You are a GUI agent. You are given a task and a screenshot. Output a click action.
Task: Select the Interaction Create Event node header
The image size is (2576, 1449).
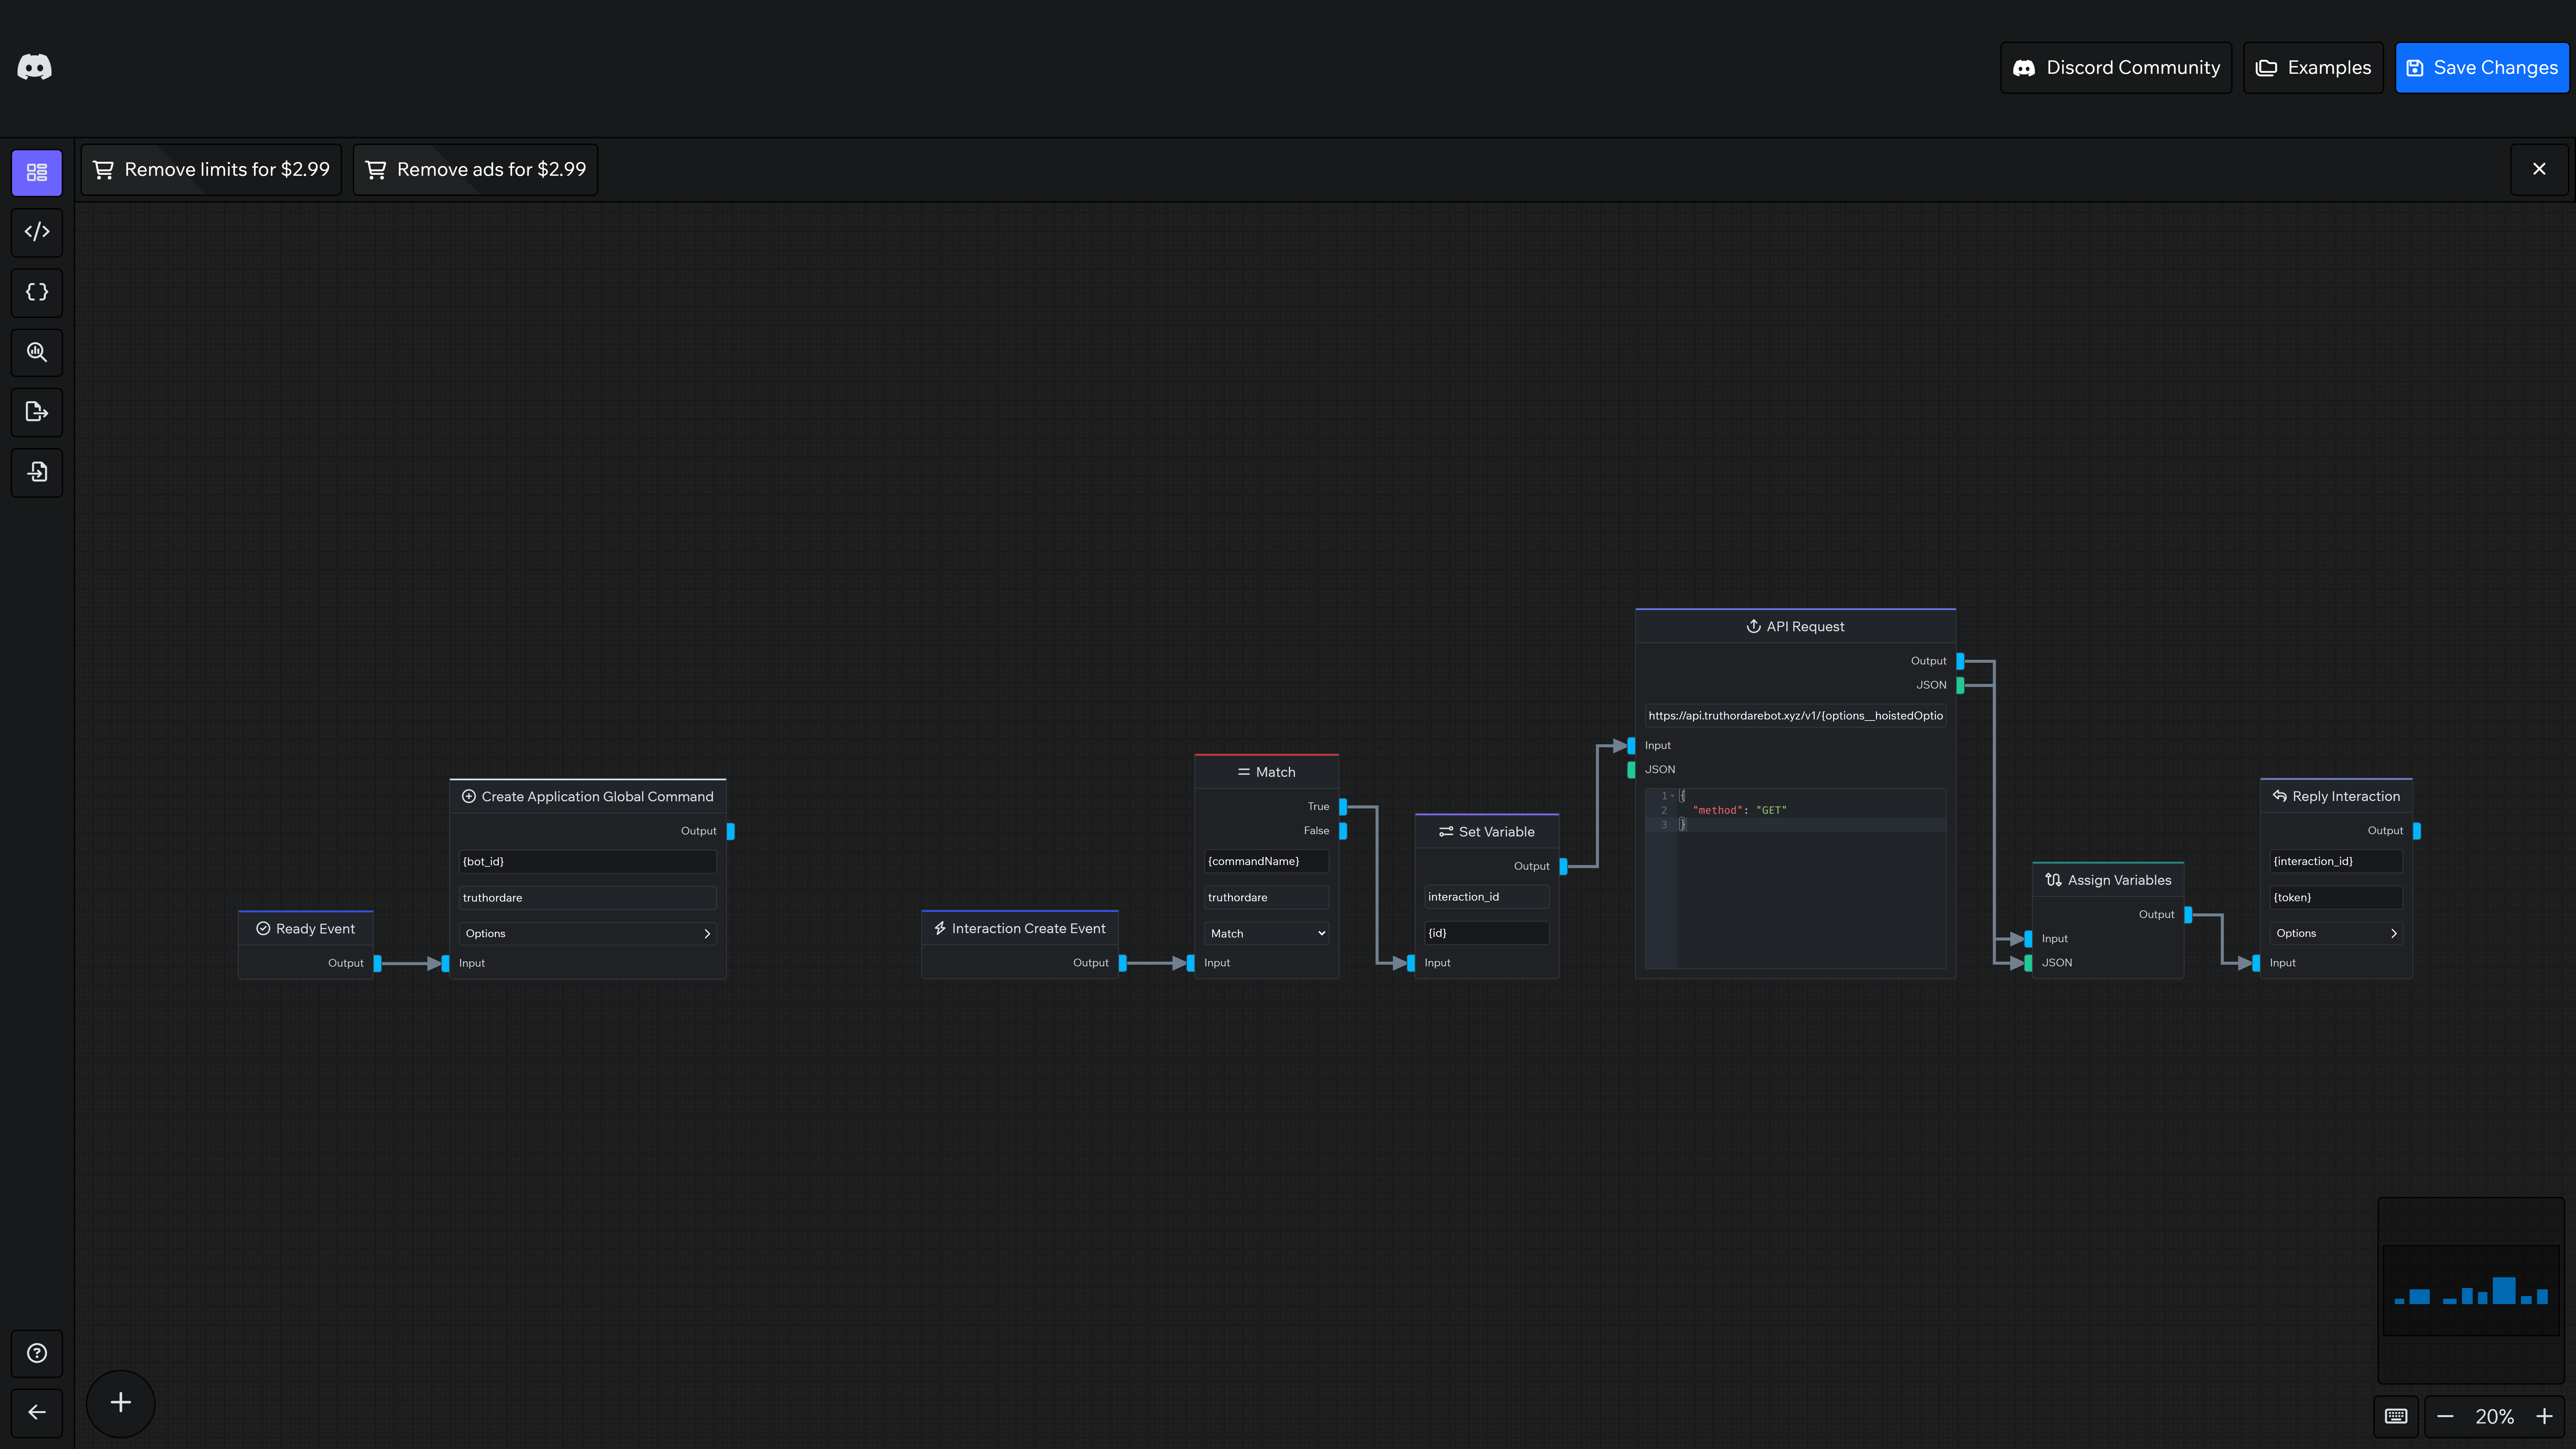[x=1020, y=928]
